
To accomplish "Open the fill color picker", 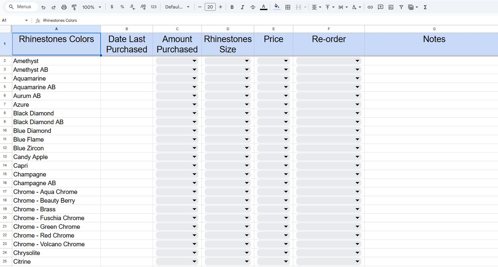I will click(x=277, y=7).
